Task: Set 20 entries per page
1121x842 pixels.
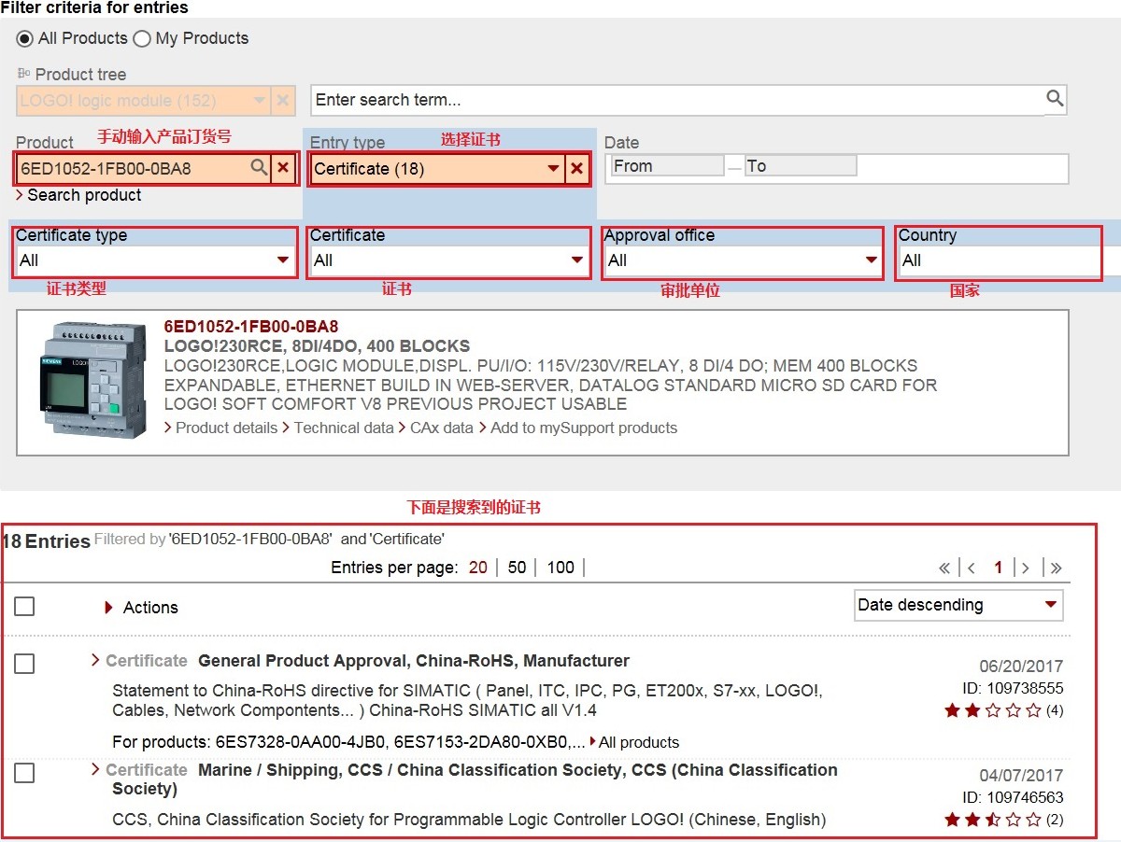Action: click(478, 568)
